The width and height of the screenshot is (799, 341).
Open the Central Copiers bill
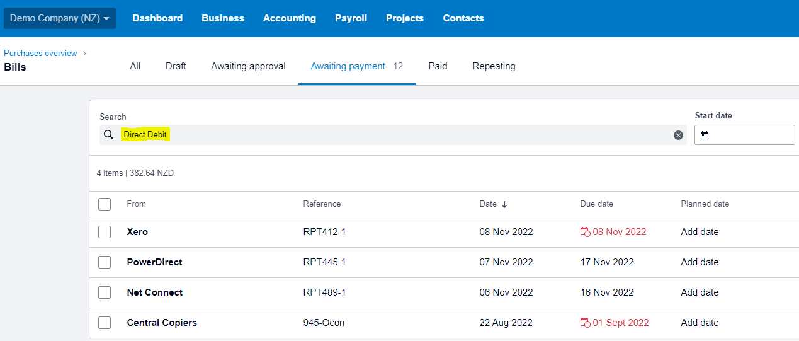pos(162,323)
